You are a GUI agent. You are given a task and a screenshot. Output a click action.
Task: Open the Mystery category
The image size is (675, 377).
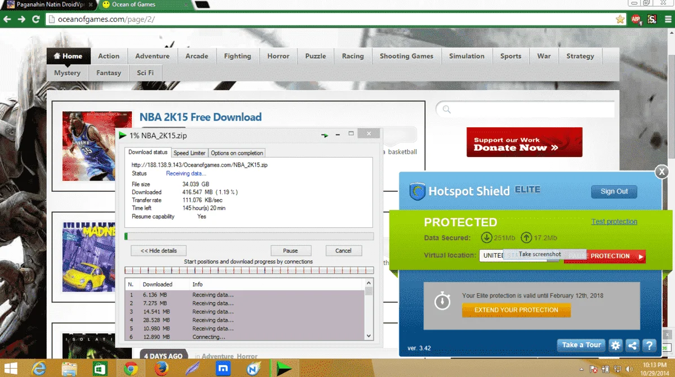coord(67,73)
